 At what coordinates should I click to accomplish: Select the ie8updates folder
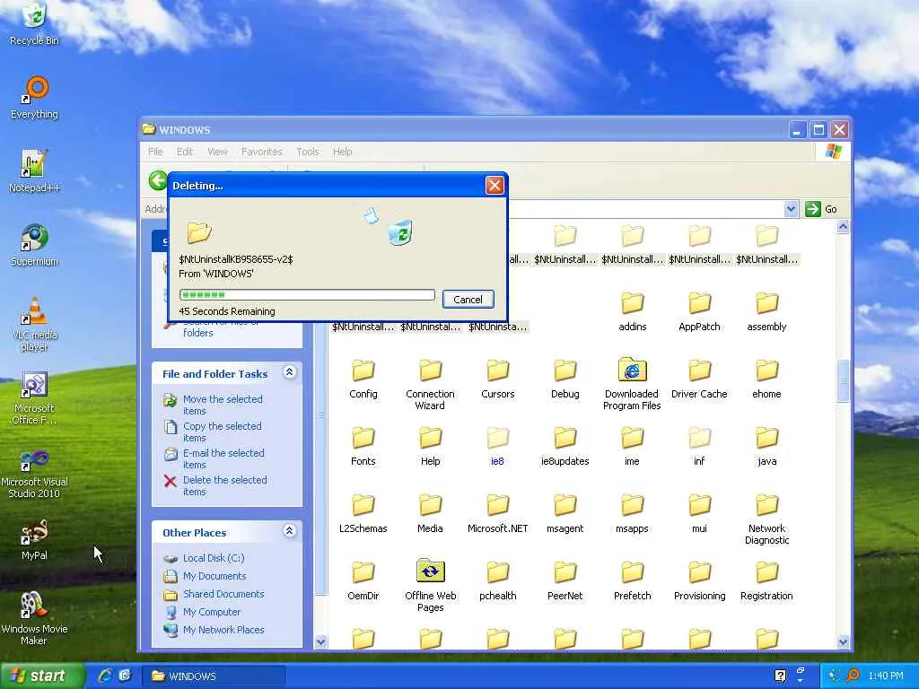pos(565,446)
